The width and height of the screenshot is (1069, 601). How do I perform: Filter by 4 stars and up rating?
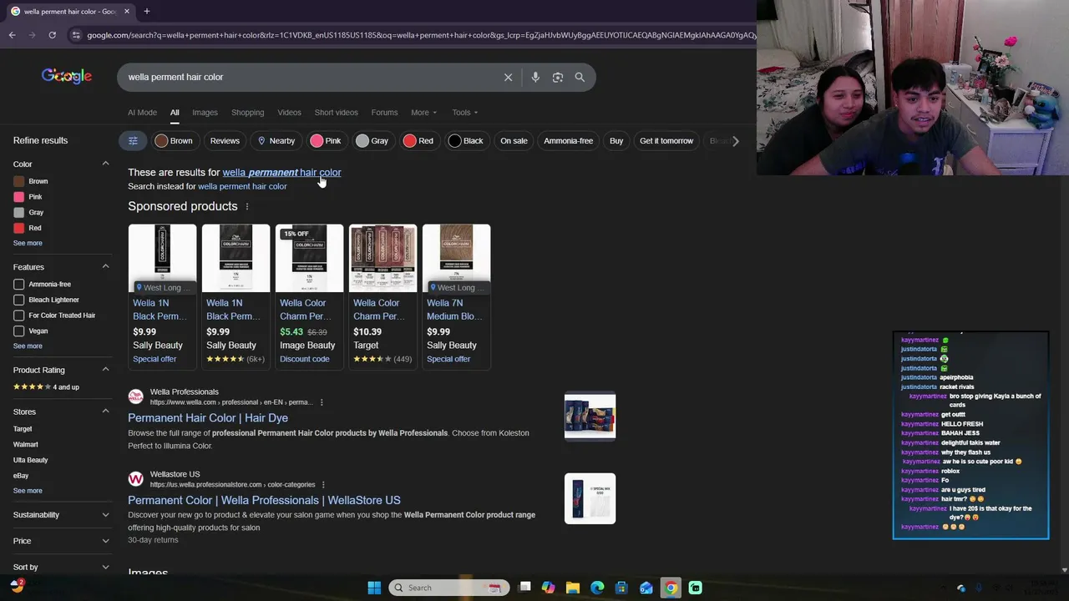[46, 386]
